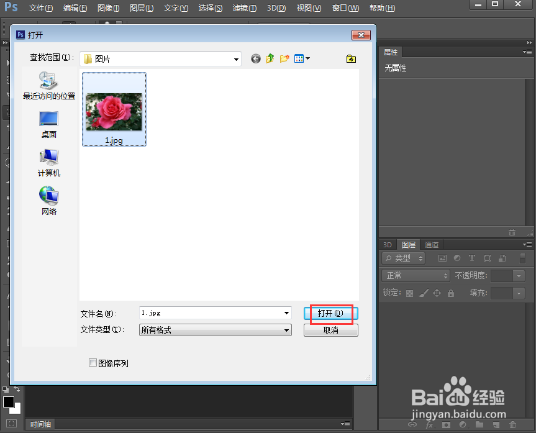
Task: Toggle type layer filter (T) icon
Action: point(472,258)
